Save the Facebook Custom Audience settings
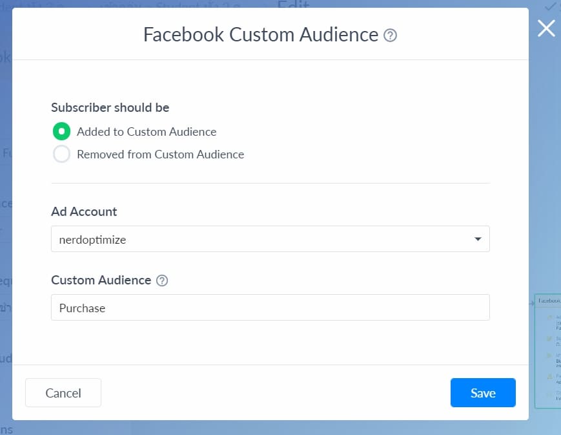 (x=483, y=393)
